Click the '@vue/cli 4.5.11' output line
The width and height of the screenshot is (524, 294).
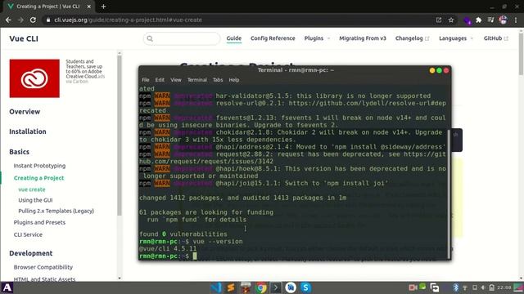point(168,248)
